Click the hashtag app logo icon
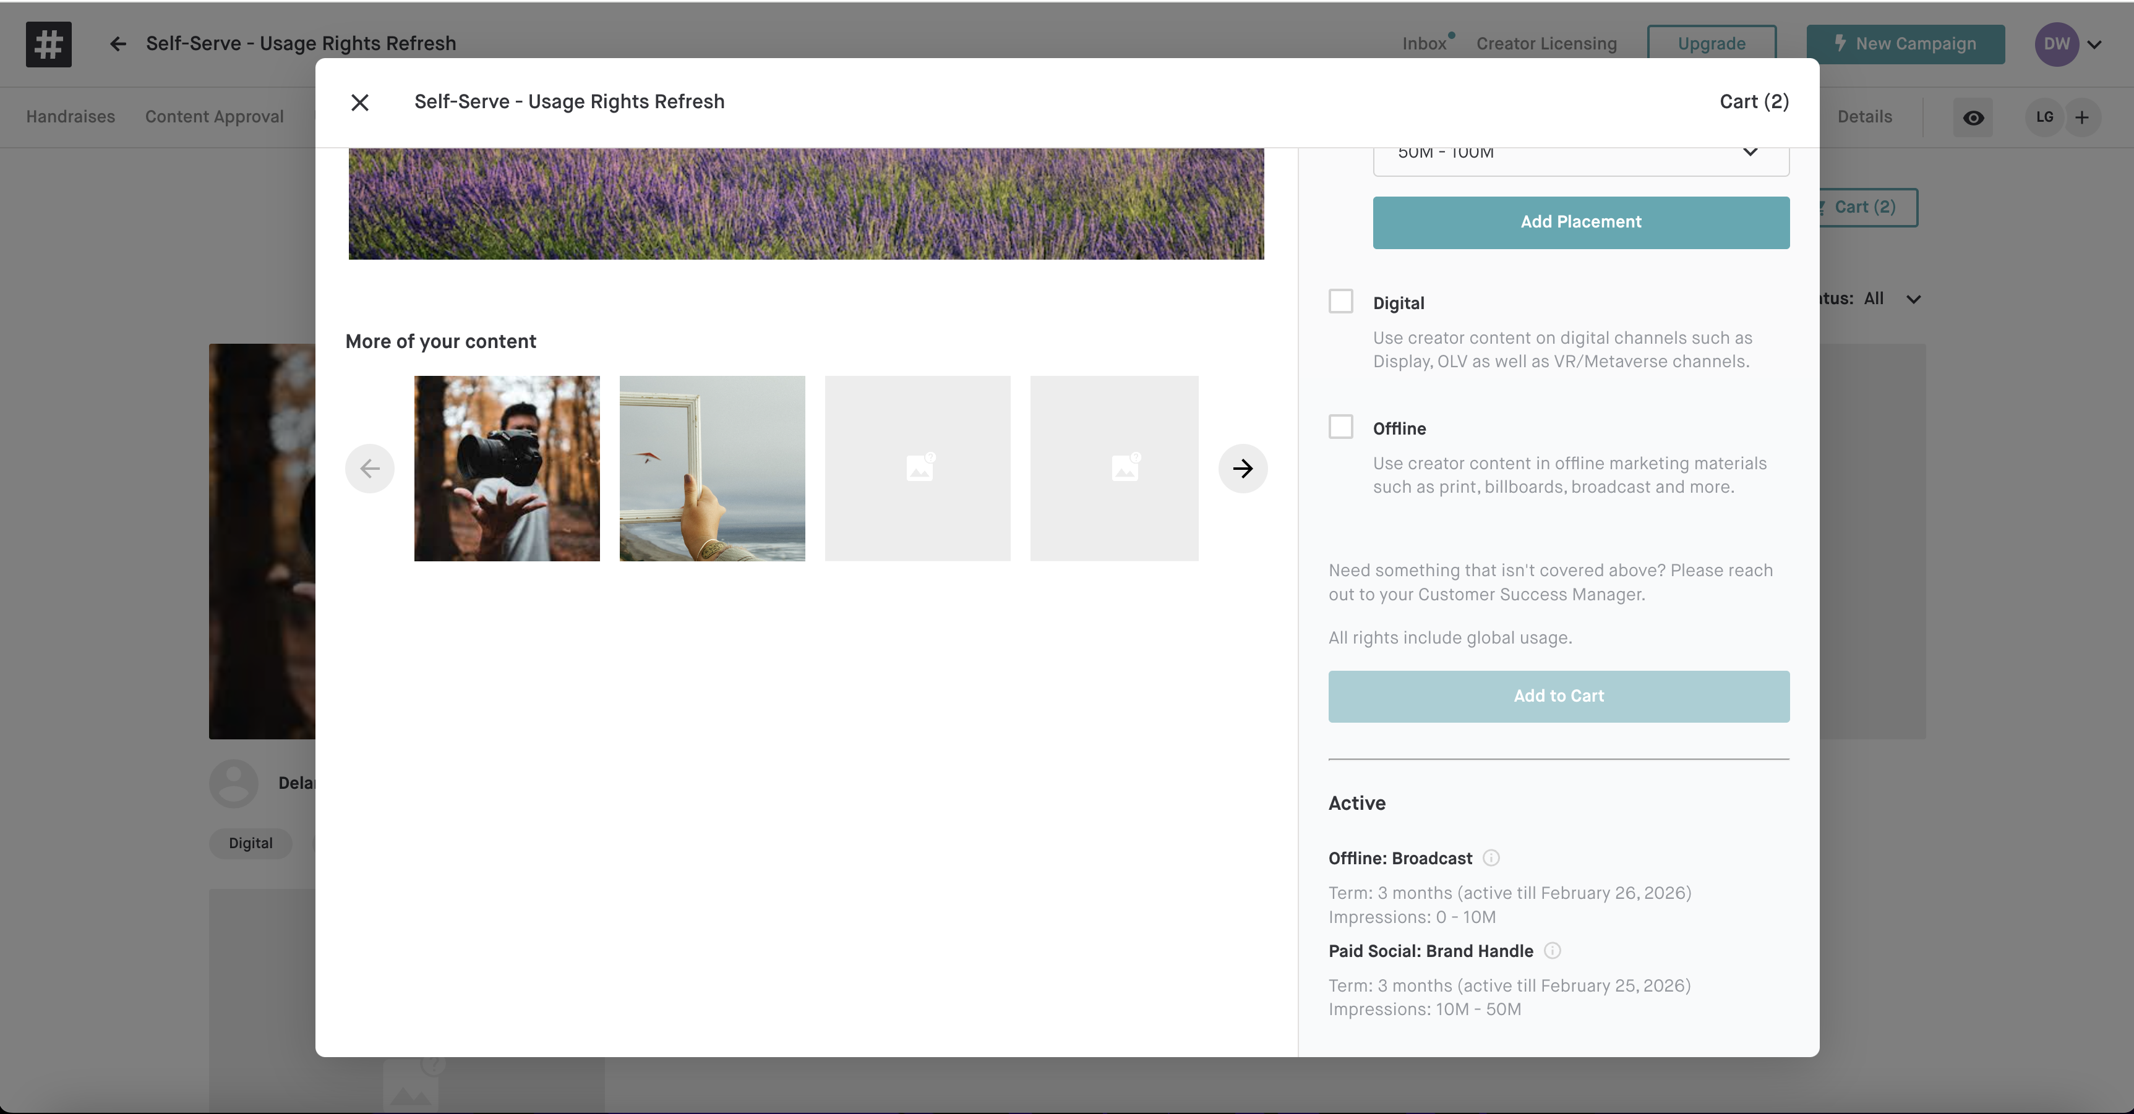 pos(48,44)
